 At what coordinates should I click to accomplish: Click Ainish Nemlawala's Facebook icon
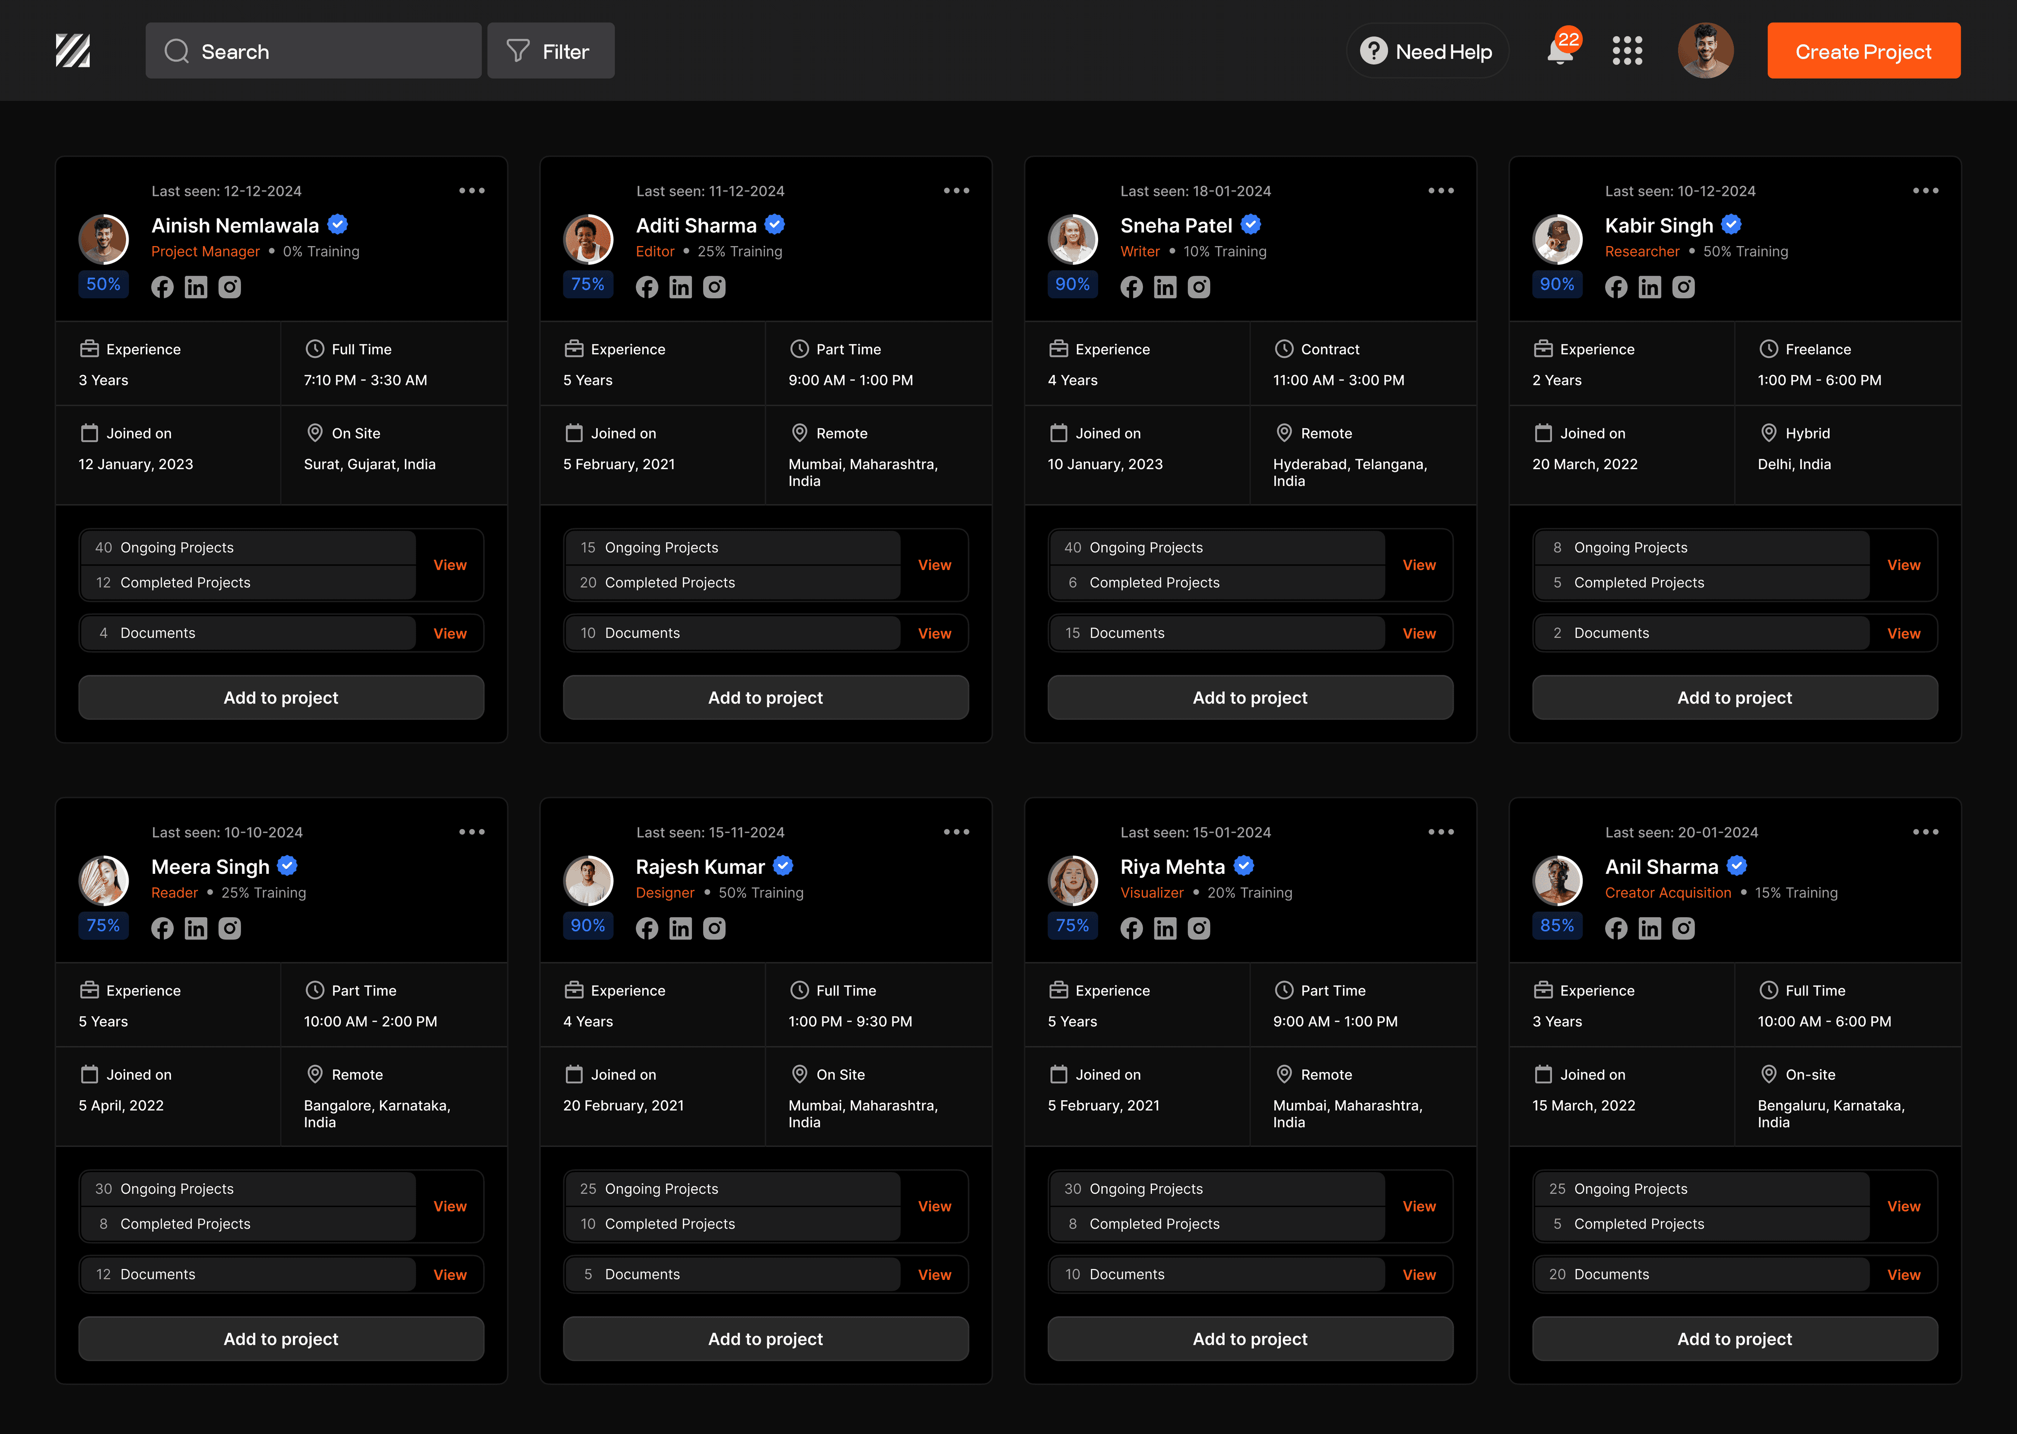[163, 287]
